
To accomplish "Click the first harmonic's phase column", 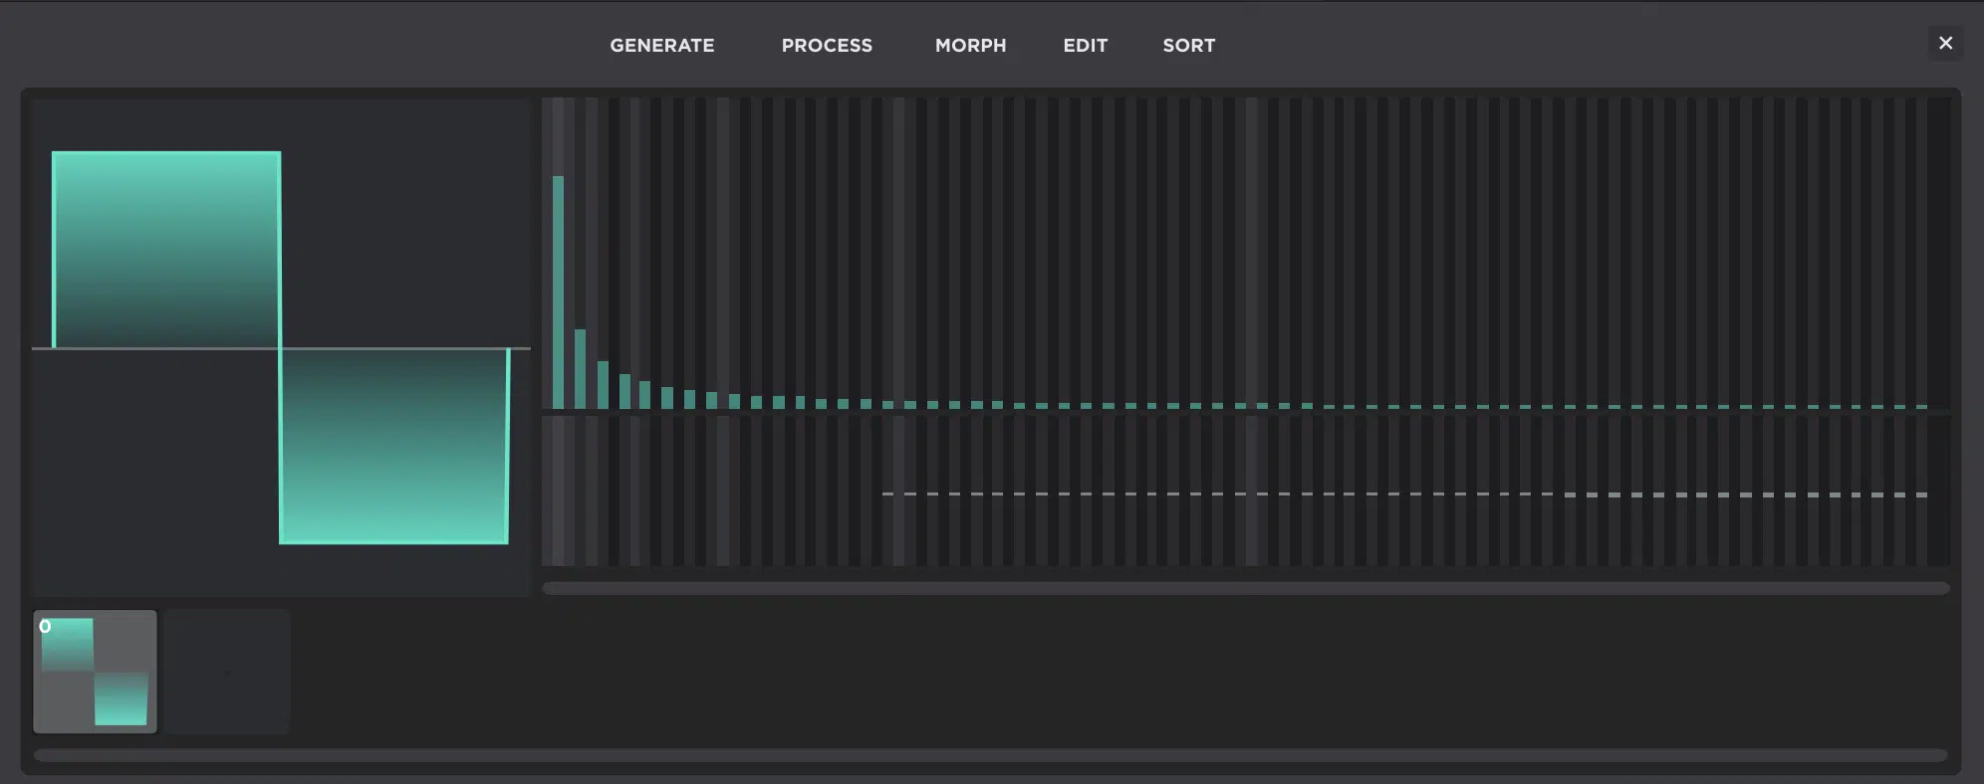I will pos(558,490).
